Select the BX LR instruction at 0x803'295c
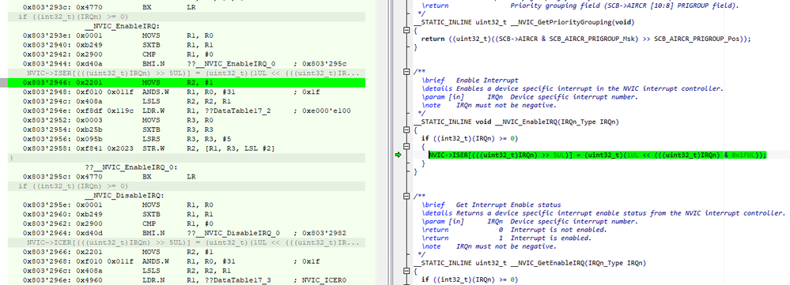 187,176
